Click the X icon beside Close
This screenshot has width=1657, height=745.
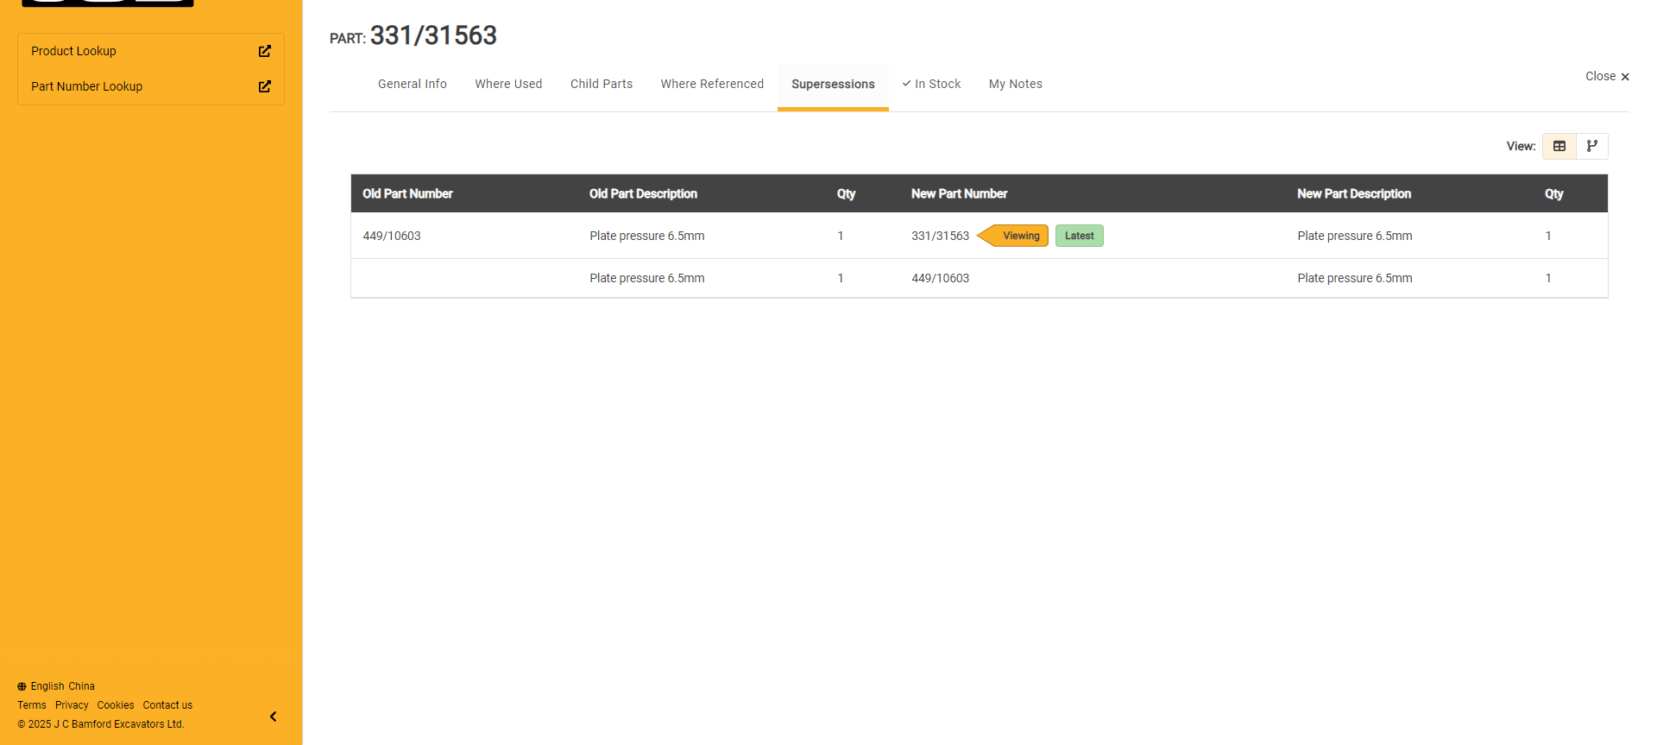(x=1625, y=77)
